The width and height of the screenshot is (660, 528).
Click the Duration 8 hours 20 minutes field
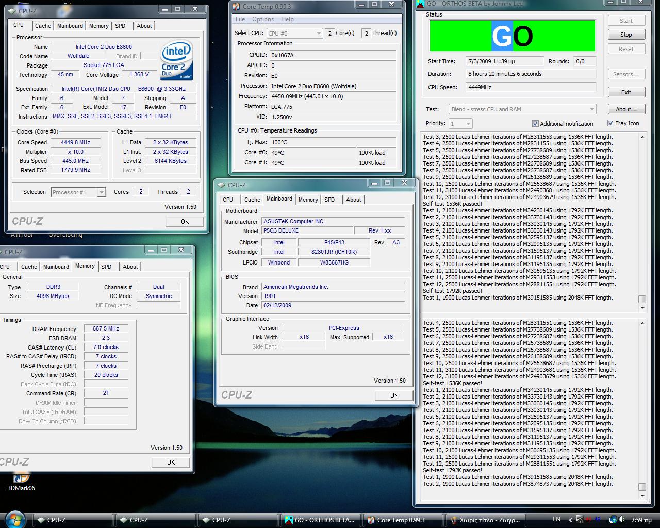531,74
